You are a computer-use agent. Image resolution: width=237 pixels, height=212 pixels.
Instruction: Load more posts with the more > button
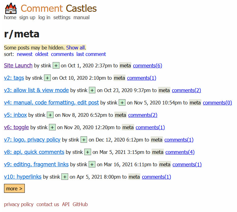tap(14, 189)
